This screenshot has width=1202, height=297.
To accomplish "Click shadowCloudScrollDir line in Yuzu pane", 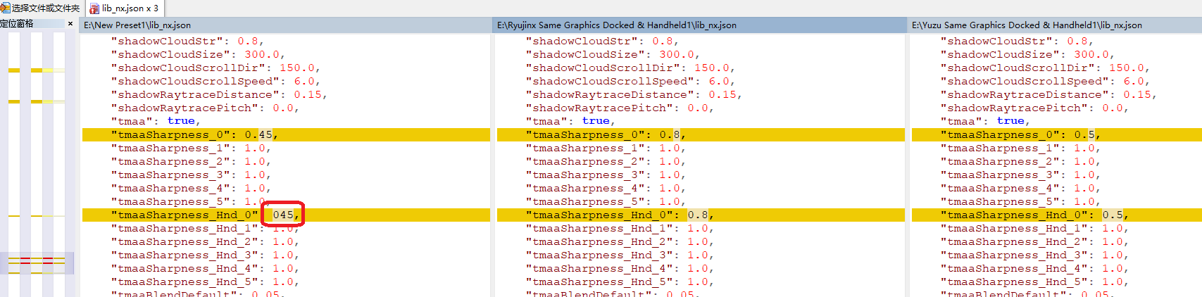I will pyautogui.click(x=1045, y=68).
